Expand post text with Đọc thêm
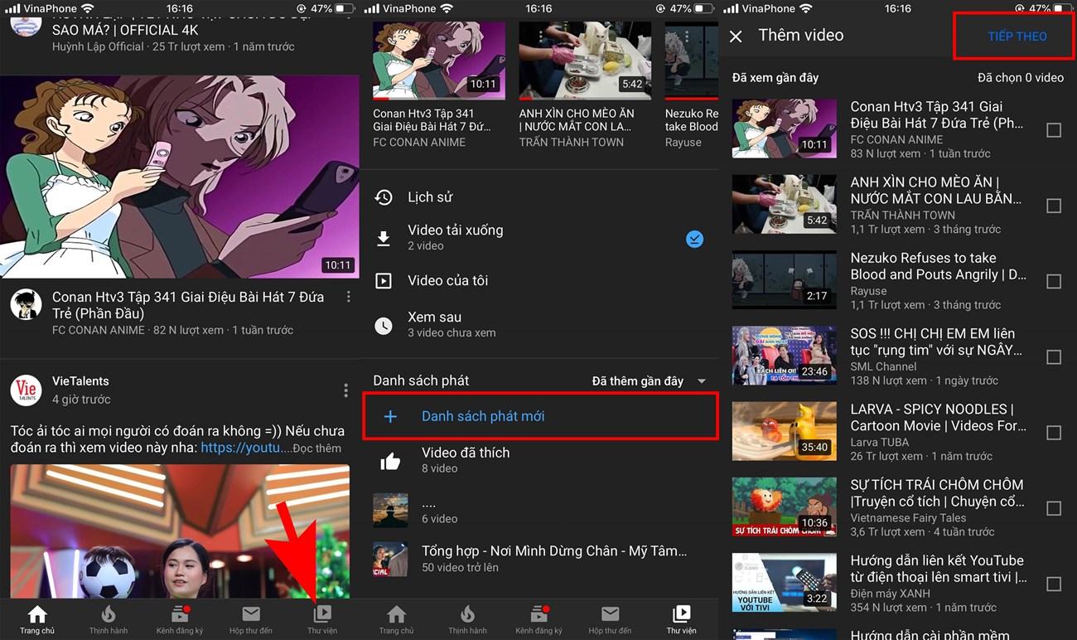The image size is (1077, 640). click(316, 448)
